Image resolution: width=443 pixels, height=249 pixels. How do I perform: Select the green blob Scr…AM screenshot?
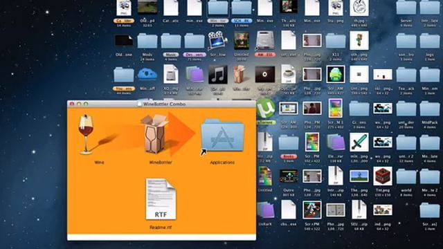pos(336,75)
